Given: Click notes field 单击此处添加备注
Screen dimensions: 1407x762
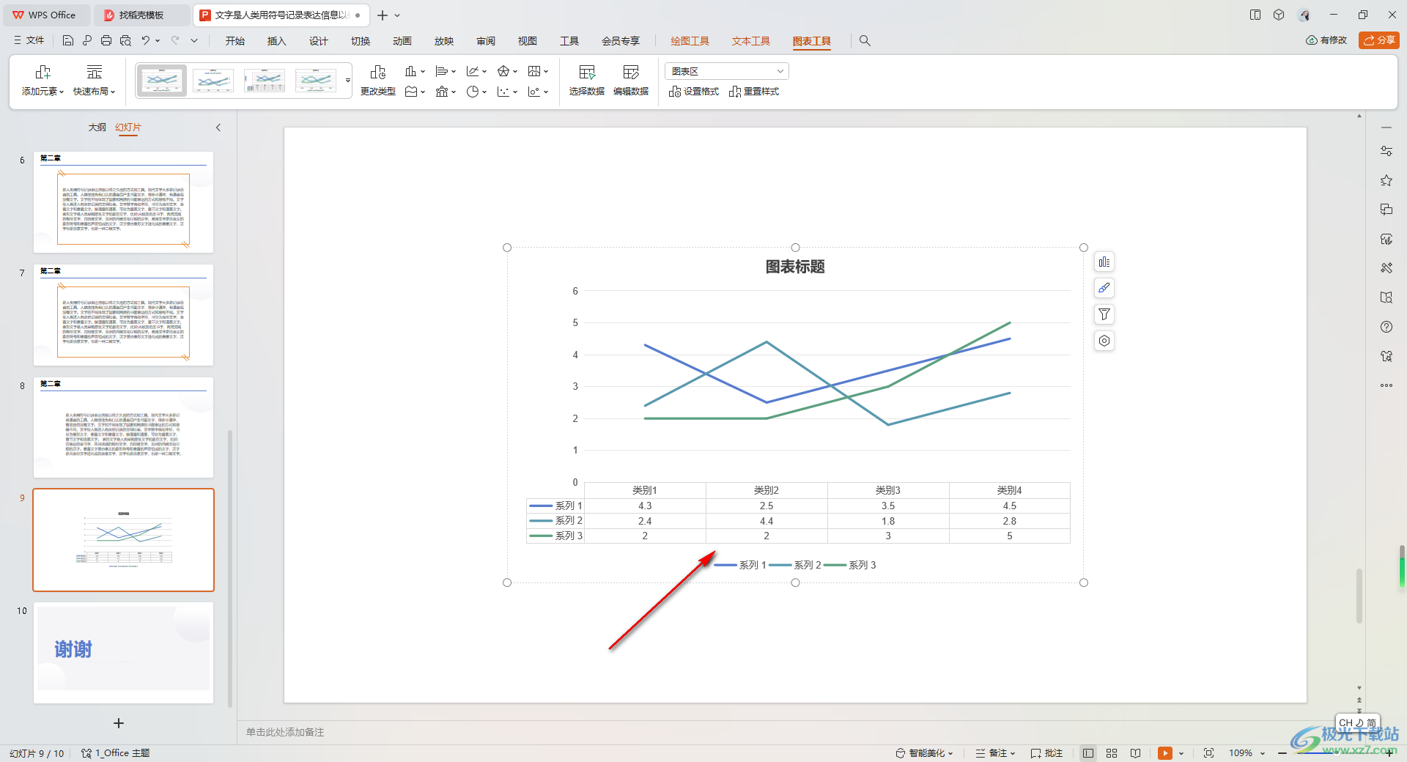Looking at the screenshot, I should pos(285,732).
